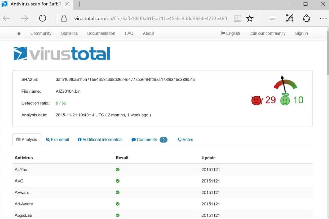Screen dimensions: 329x219
Task: Click the green angel harmless vote icon
Action: point(285,100)
